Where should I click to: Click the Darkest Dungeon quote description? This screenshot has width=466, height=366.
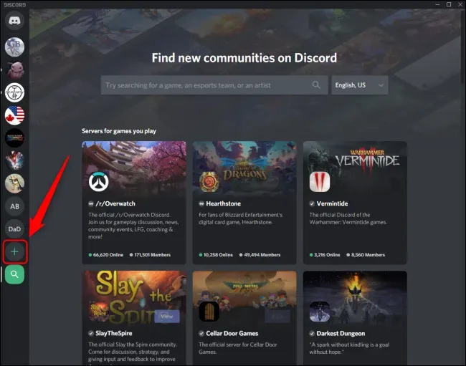click(x=349, y=348)
